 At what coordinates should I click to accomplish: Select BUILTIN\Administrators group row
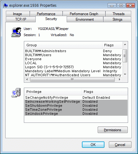tap(73, 51)
